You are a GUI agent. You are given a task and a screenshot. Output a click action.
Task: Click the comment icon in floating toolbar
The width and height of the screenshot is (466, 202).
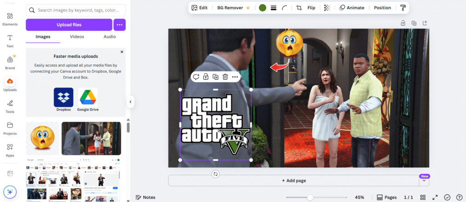[196, 77]
